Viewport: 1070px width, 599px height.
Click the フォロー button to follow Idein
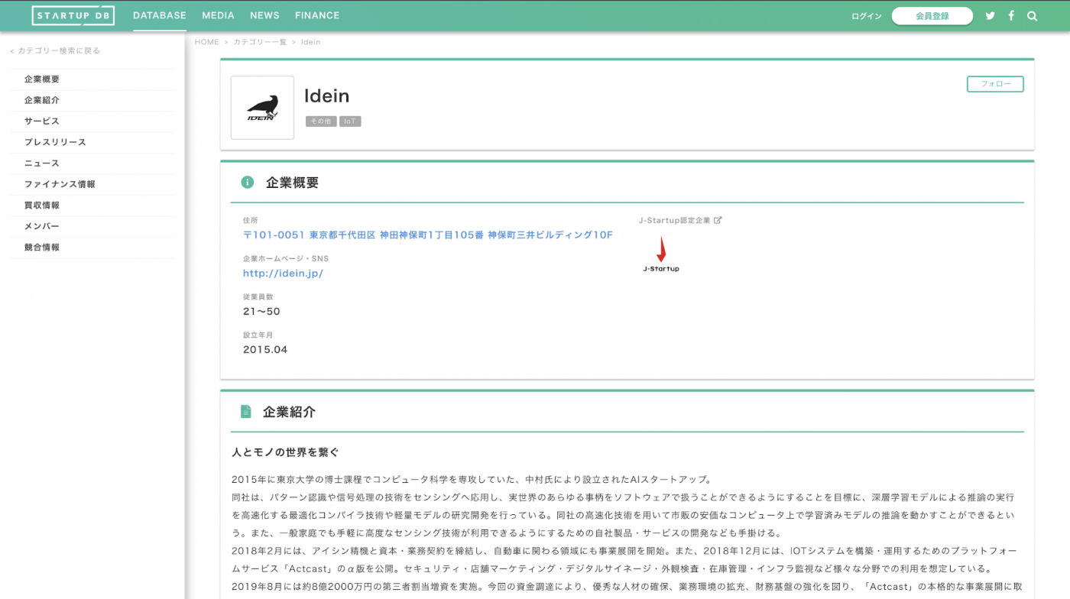(995, 84)
